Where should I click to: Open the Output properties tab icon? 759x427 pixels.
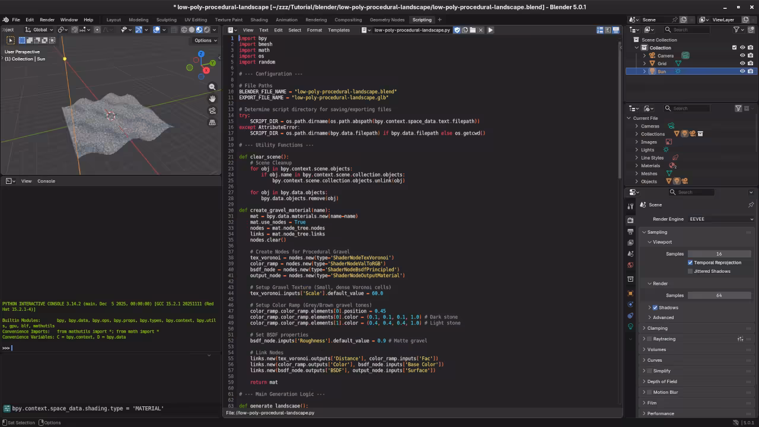(630, 231)
